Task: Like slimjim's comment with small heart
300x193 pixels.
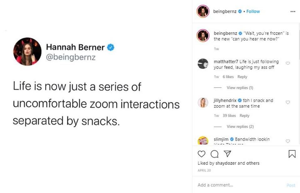Action: [x=288, y=141]
